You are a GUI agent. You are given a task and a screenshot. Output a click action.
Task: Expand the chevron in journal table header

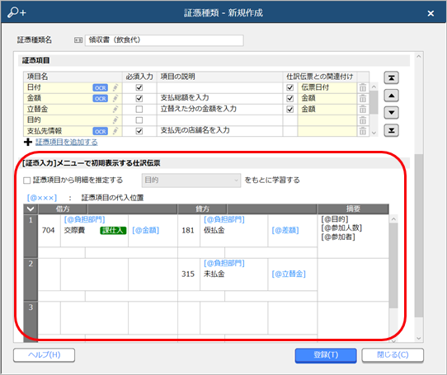[x=31, y=209]
